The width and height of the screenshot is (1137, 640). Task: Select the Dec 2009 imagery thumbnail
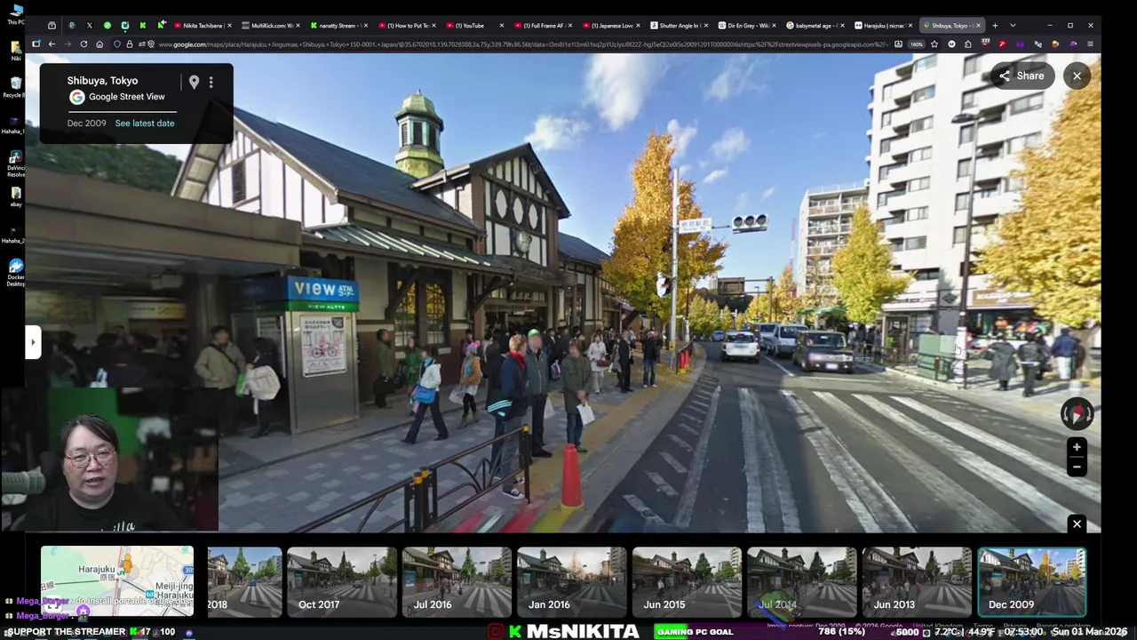pyautogui.click(x=1031, y=582)
